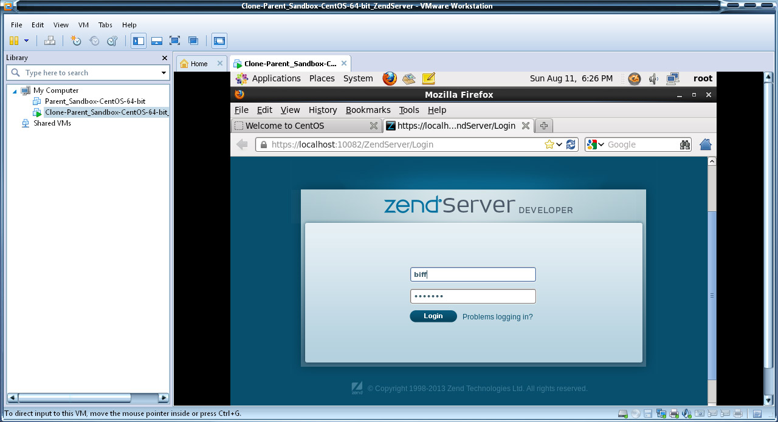
Task: Close the Library panel
Action: (164, 58)
